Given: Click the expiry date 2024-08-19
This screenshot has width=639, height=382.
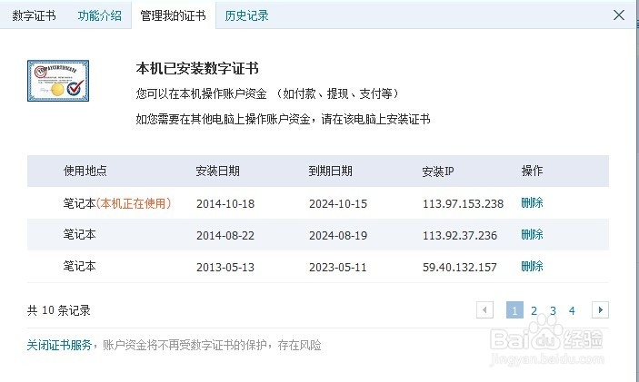Looking at the screenshot, I should click(x=338, y=236).
